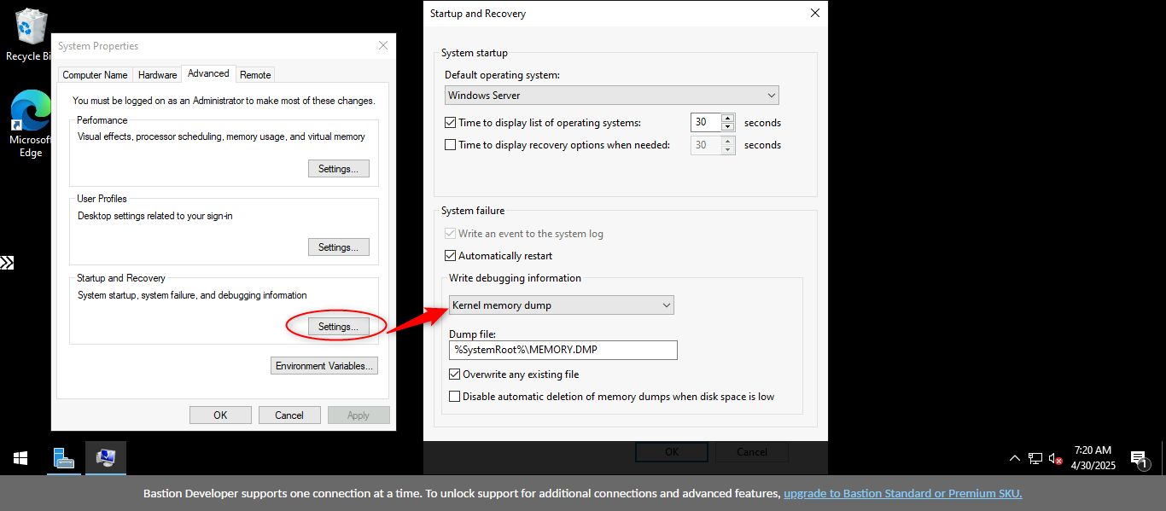Open the notification center icon
Viewport: 1166px width, 511px height.
pyautogui.click(x=1140, y=459)
